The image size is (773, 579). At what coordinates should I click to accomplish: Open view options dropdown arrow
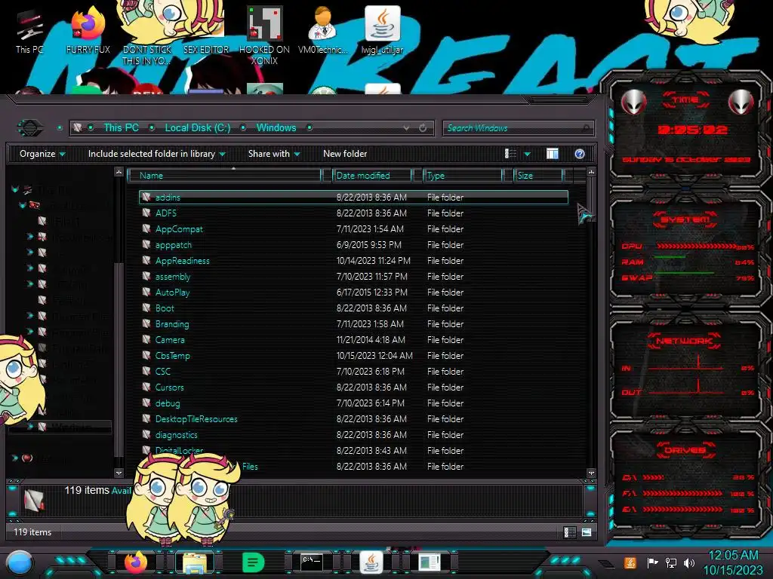pos(527,154)
